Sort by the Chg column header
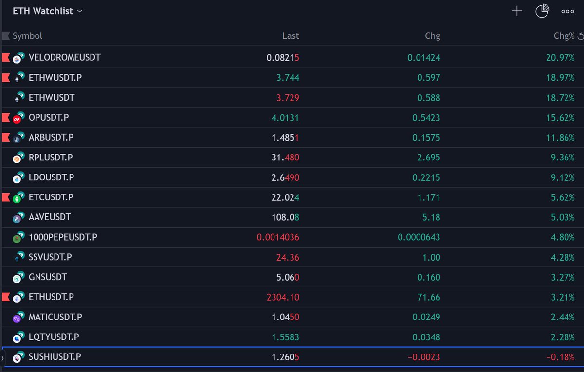This screenshot has height=372, width=584. coord(432,36)
